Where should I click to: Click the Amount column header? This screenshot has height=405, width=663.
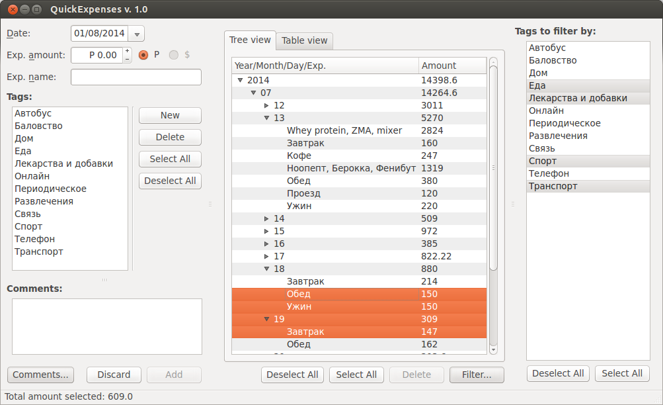tap(452, 66)
